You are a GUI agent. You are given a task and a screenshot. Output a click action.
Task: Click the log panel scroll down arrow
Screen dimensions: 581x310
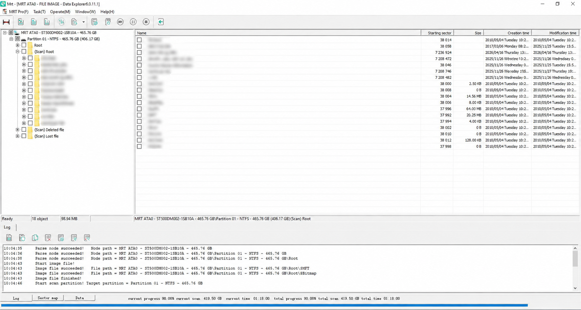tap(575, 288)
